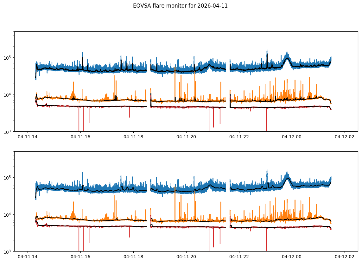Click the 10^3 y-axis label on top plot
Viewport: 362px width, 262px height.
(x=8, y=132)
